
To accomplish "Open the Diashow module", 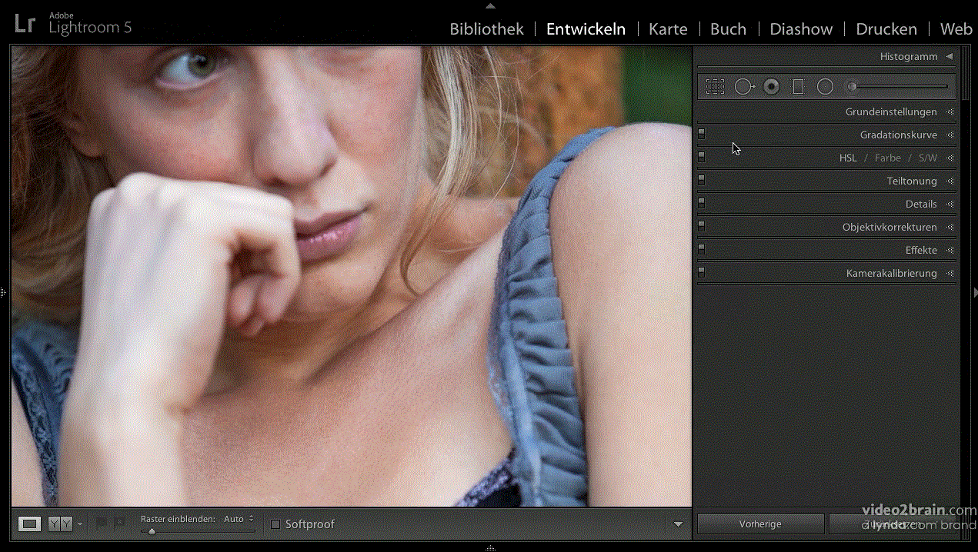I will (801, 29).
